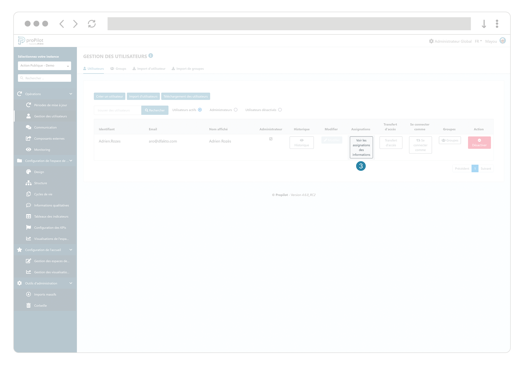
Task: Select the Périodes de mise à jour icon
Action: pos(29,105)
